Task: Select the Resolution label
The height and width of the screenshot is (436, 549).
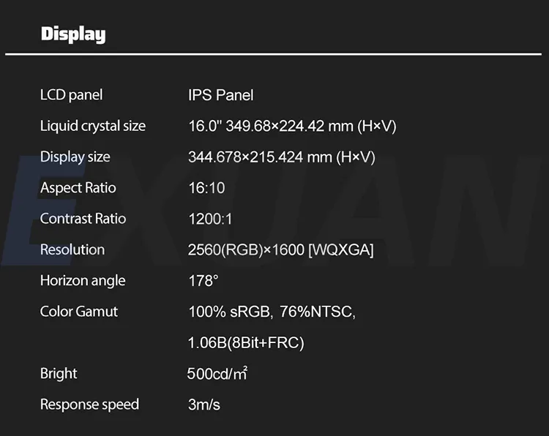Action: (x=72, y=250)
